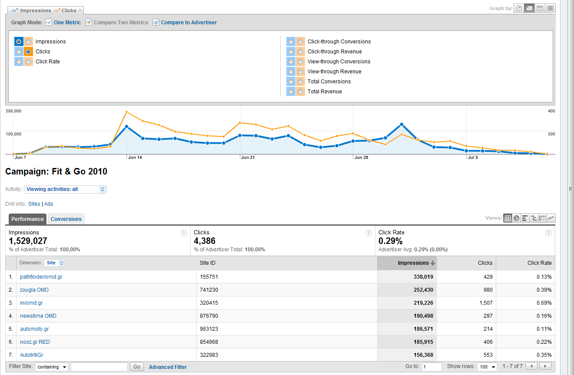
Task: Open the Show rows dropdown
Action: (x=487, y=367)
